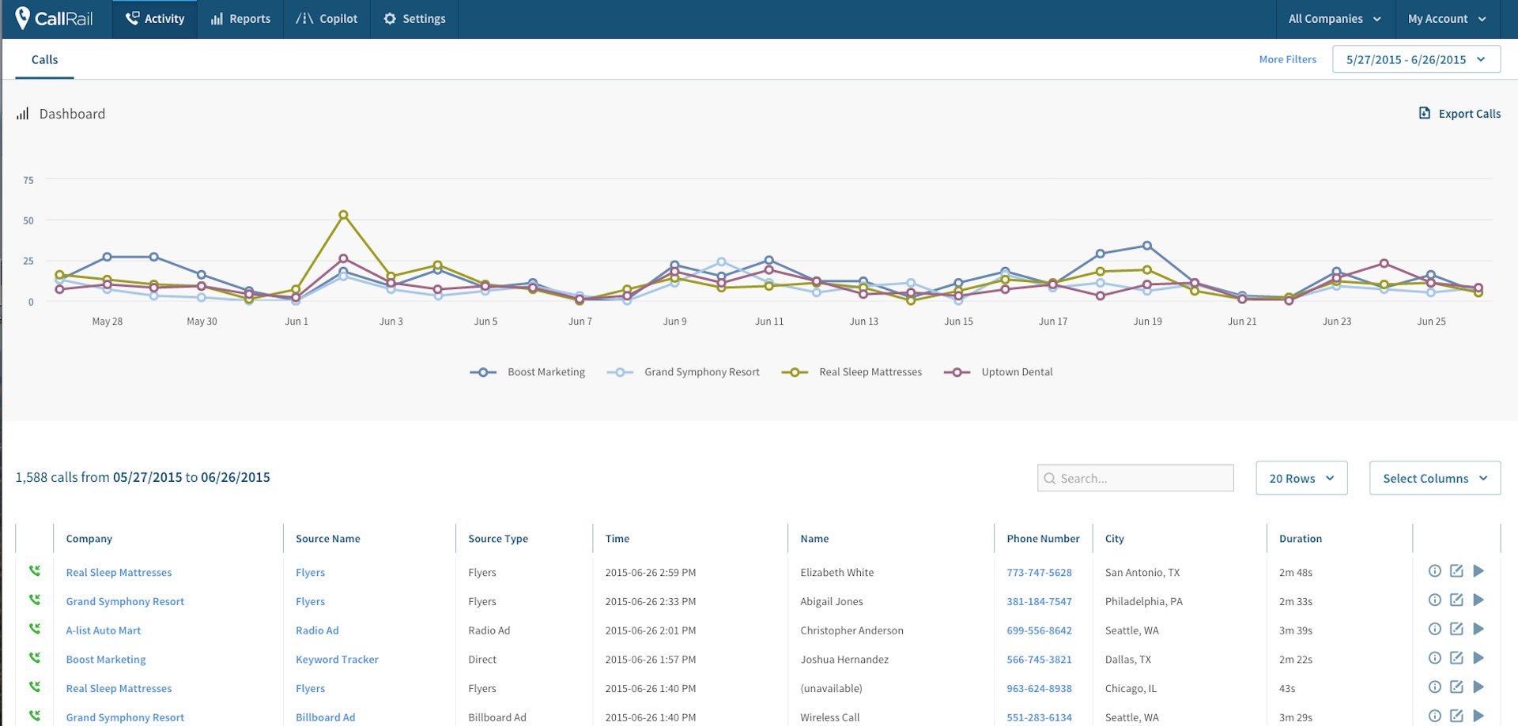Click the CallRail logo

53,18
